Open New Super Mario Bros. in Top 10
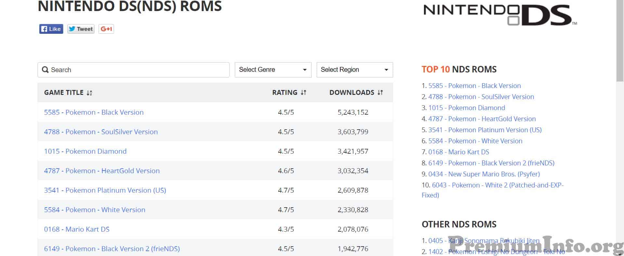The height and width of the screenshot is (256, 624). coord(484,174)
